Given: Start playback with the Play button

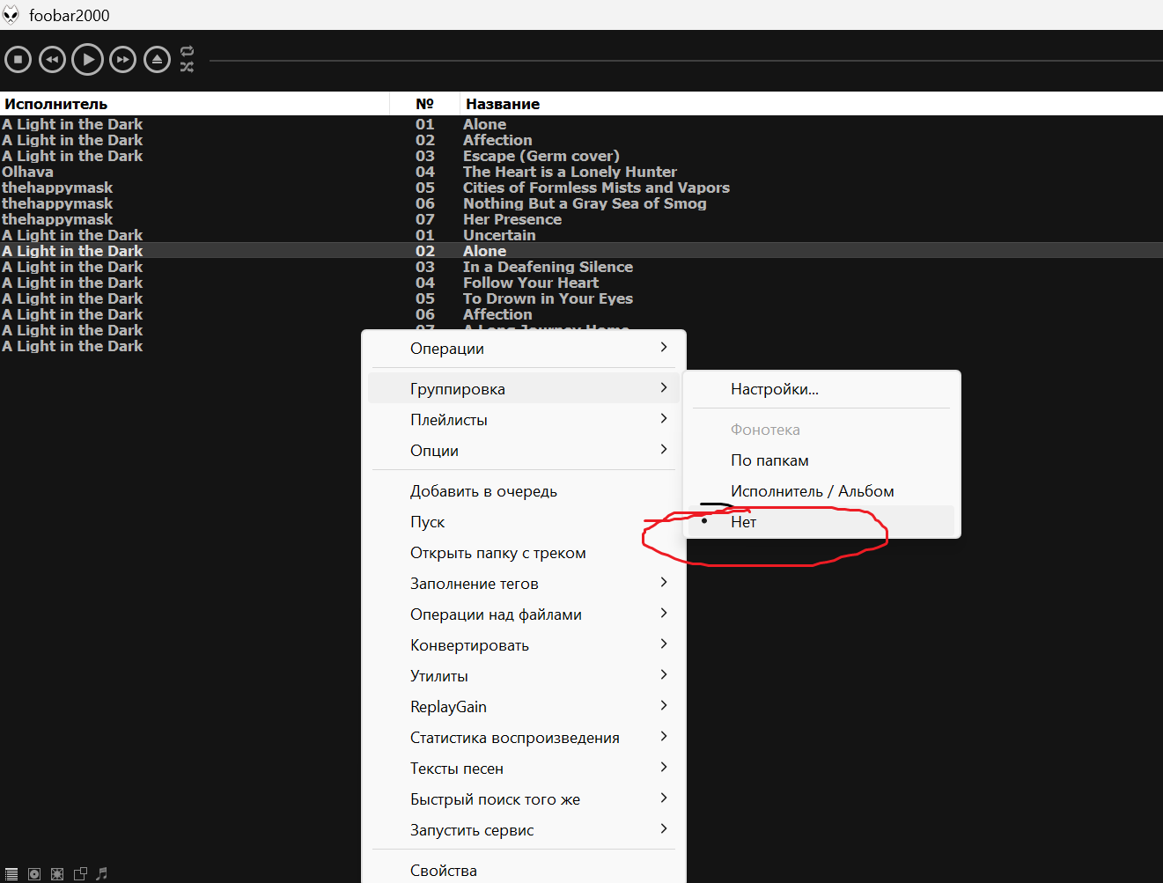Looking at the screenshot, I should (87, 60).
